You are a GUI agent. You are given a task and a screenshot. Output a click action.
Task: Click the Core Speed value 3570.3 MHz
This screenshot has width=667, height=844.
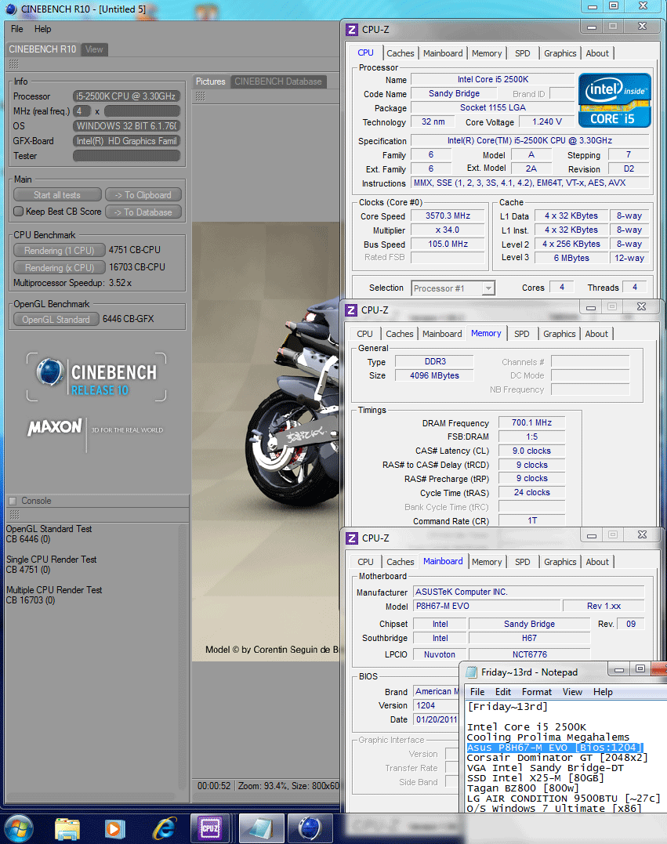[448, 216]
